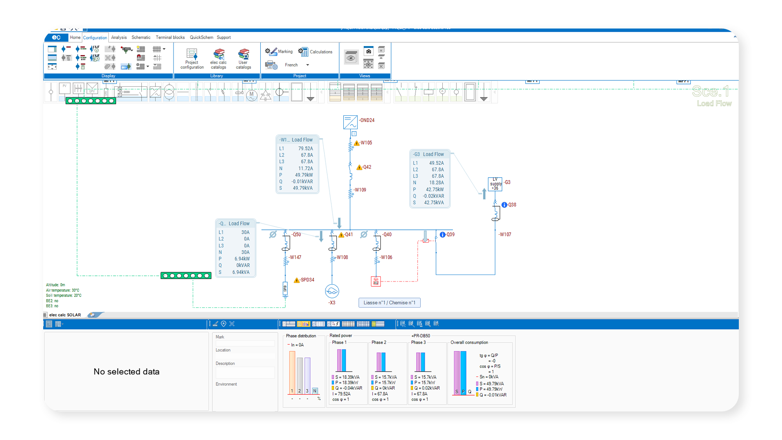The height and width of the screenshot is (440, 782).
Task: Click the pink S bar in Overall consumption
Action: point(457,372)
